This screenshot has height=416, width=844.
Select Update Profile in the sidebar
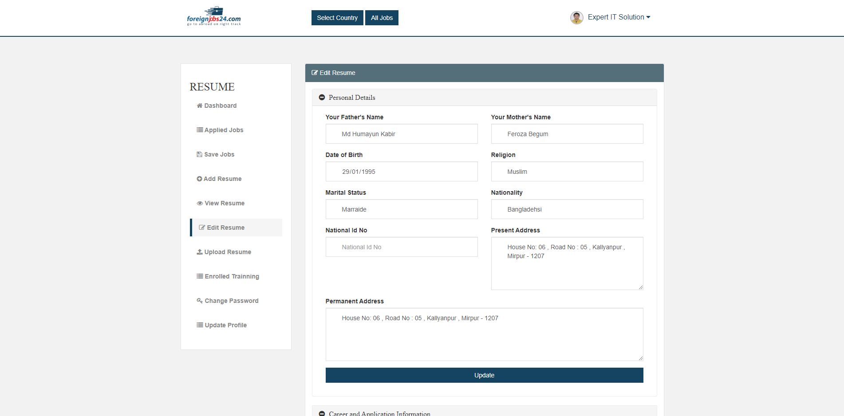[x=225, y=325]
